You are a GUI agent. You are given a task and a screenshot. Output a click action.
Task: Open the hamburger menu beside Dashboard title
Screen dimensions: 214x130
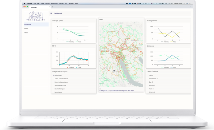pyautogui.click(x=51, y=14)
